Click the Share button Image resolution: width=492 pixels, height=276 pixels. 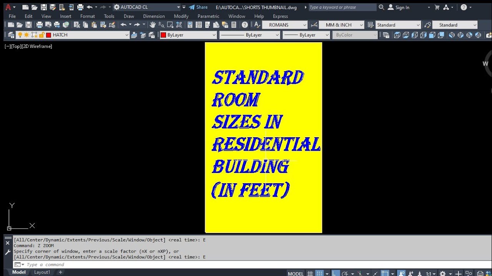pyautogui.click(x=198, y=7)
